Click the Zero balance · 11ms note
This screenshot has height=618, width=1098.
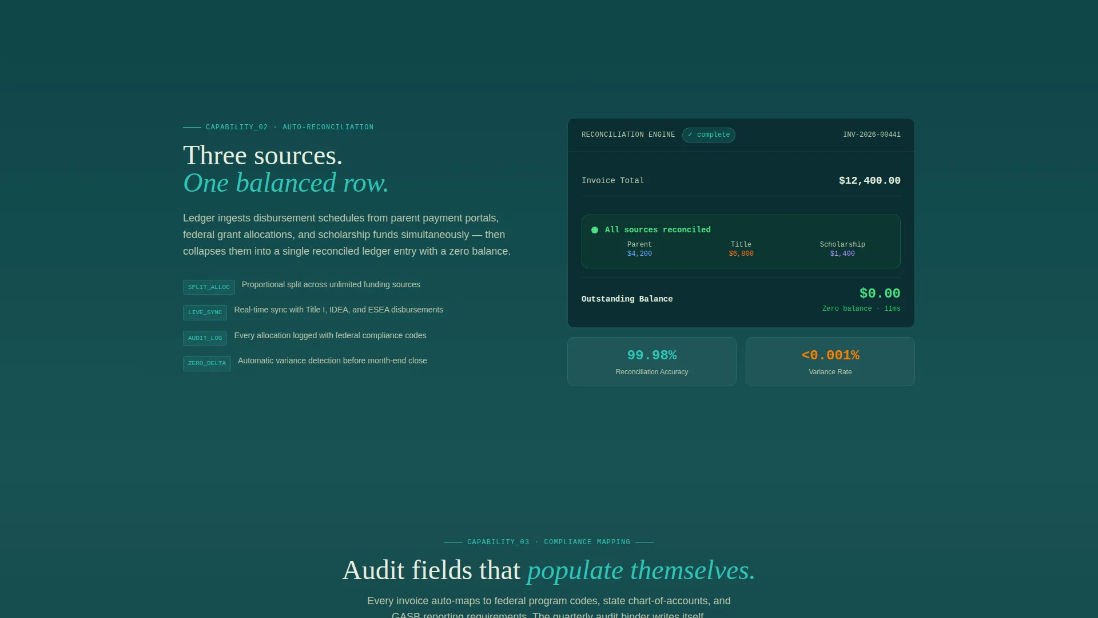point(861,309)
